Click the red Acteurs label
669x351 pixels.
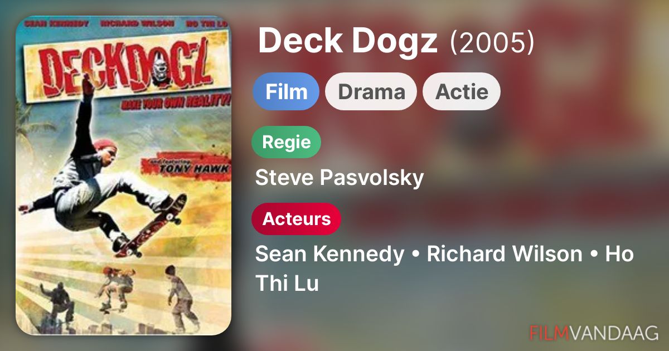click(x=296, y=219)
